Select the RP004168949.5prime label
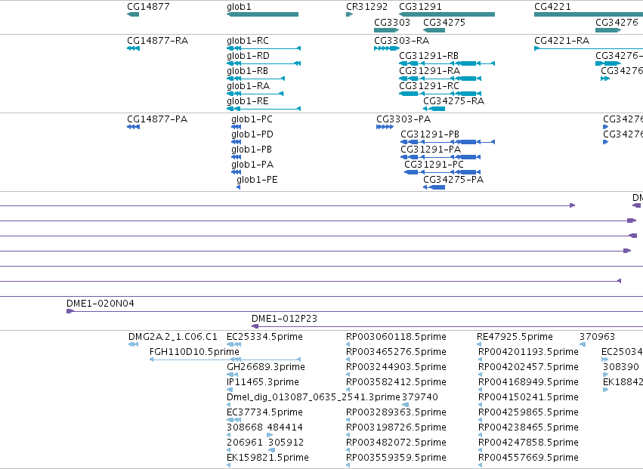Image resolution: width=643 pixels, height=469 pixels. click(x=529, y=382)
